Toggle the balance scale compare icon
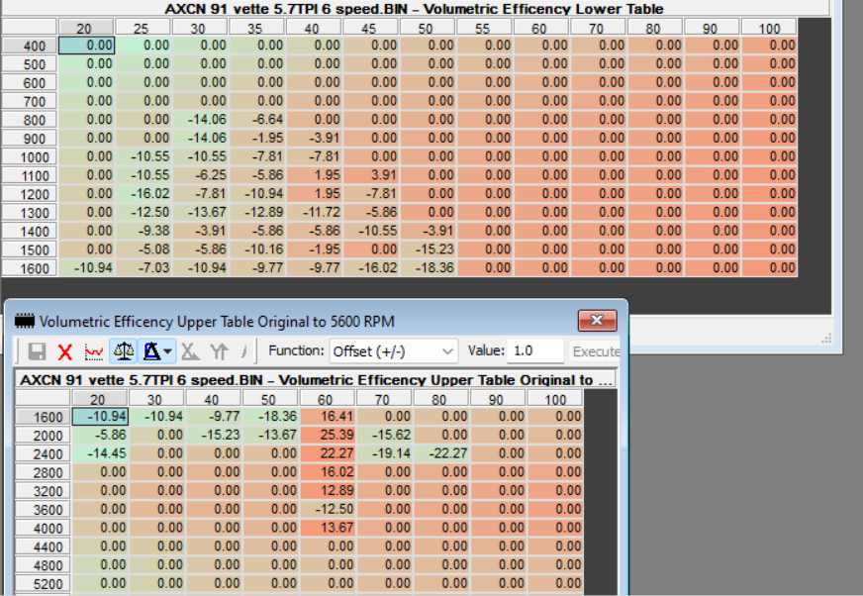Viewport: 863px width, 596px height. pos(124,351)
